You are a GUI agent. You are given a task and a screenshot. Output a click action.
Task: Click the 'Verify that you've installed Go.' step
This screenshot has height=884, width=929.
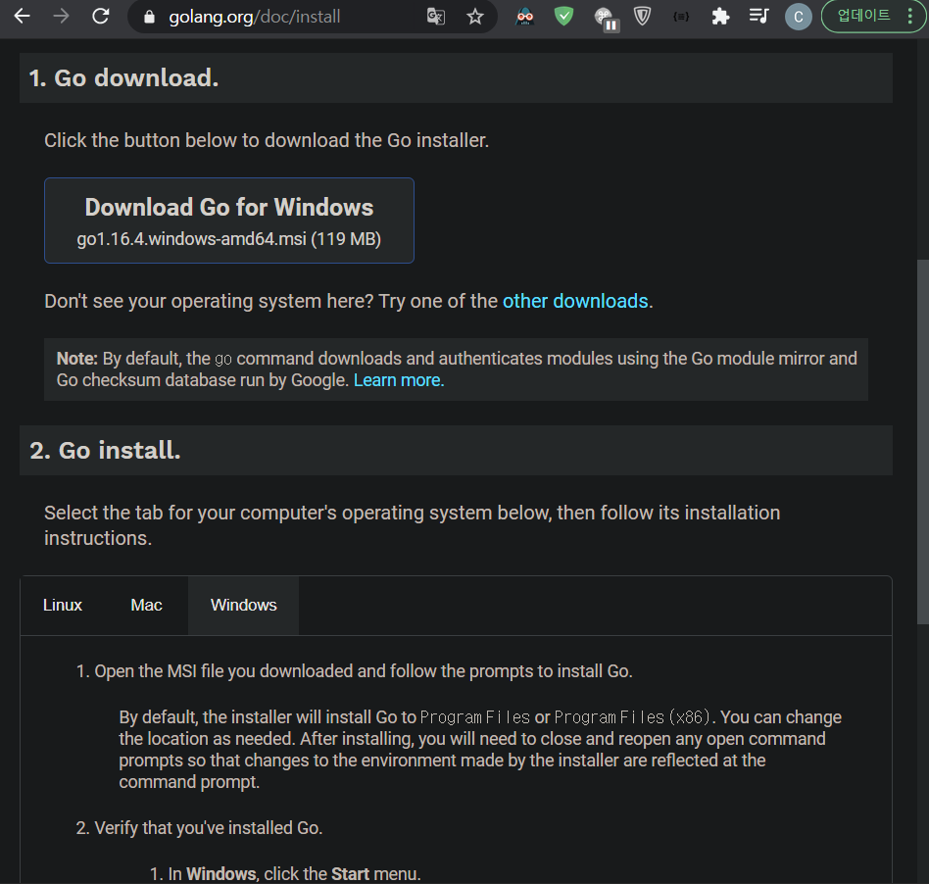(208, 828)
